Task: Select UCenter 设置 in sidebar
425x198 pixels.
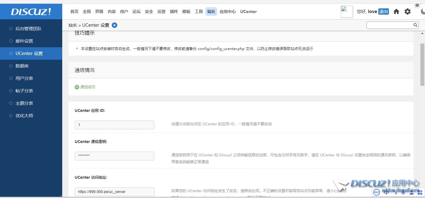Action: 31,53
